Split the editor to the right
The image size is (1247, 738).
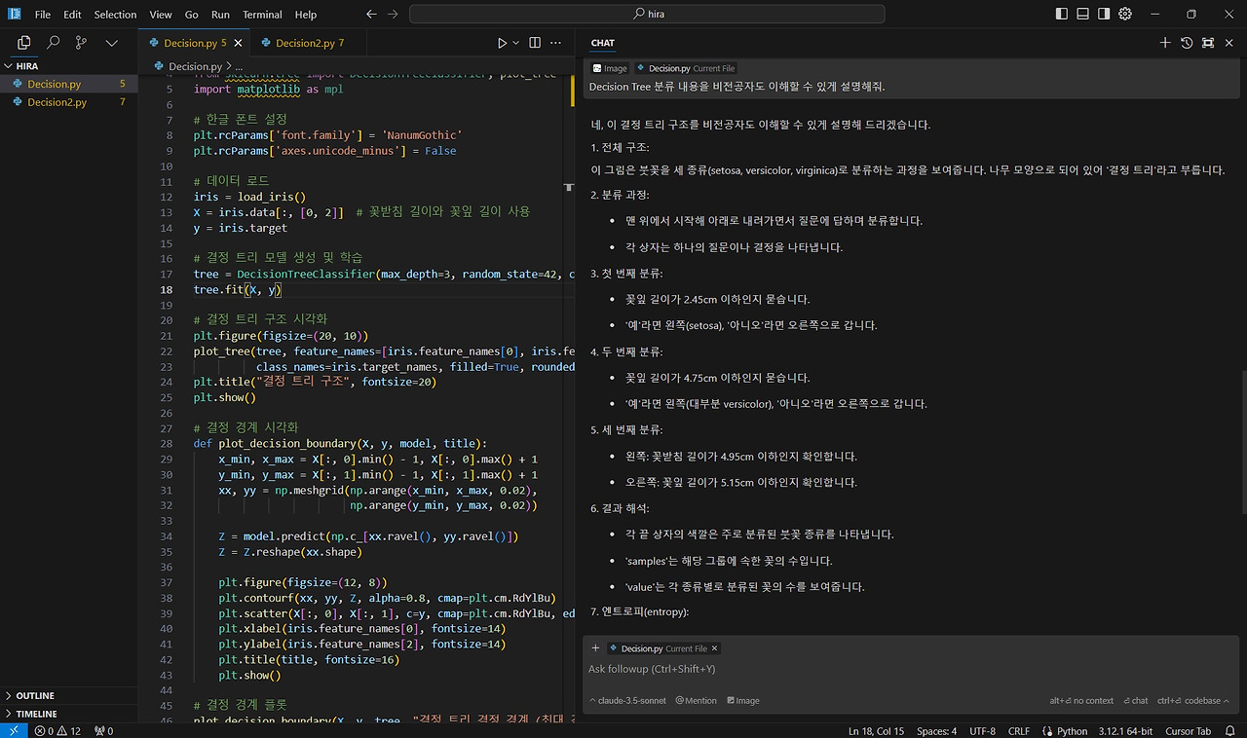coord(535,43)
